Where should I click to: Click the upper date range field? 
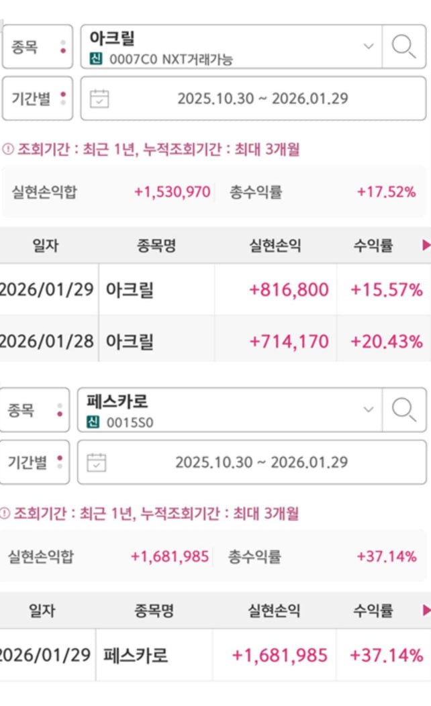262,99
